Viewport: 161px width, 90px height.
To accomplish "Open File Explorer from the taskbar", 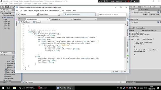I will pos(15,88).
